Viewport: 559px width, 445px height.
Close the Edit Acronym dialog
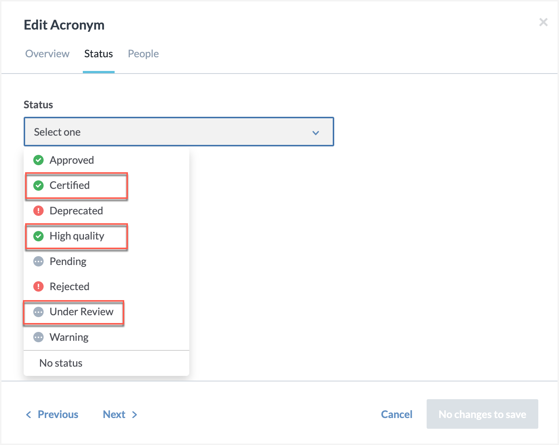(x=543, y=22)
